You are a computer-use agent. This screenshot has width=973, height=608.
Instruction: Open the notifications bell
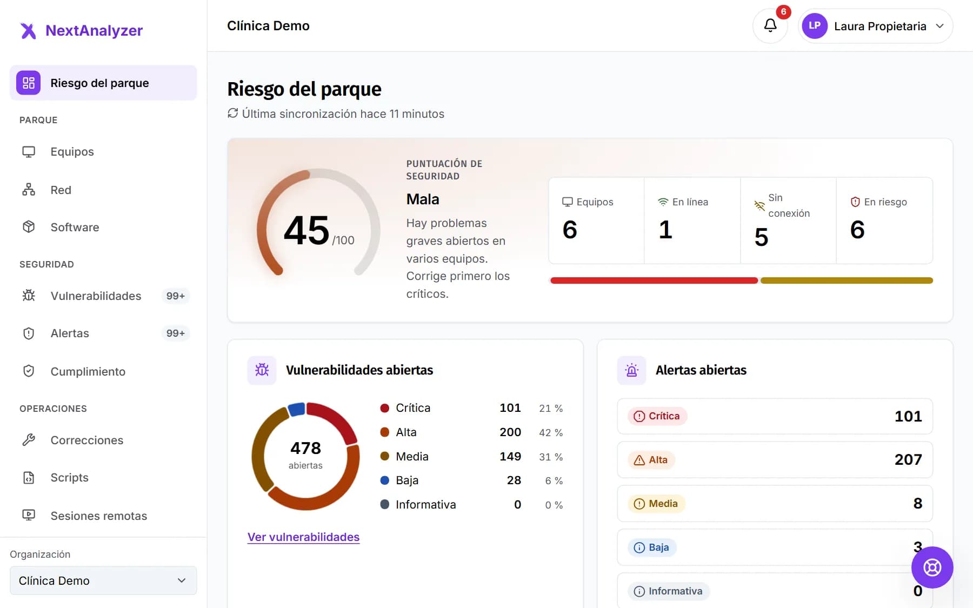770,25
